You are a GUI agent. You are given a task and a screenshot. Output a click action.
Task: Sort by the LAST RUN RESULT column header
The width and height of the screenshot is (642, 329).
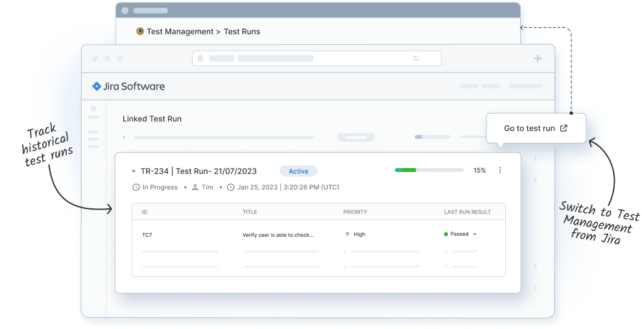point(467,212)
